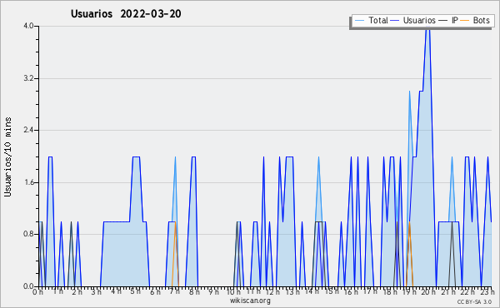Click the '2 h' x-axis label
The width and height of the screenshot is (500, 308).
(77, 292)
